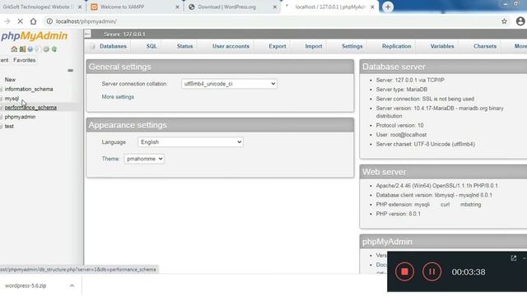Open Server connection collation dropdown
This screenshot has height=296, width=527.
[x=229, y=84]
